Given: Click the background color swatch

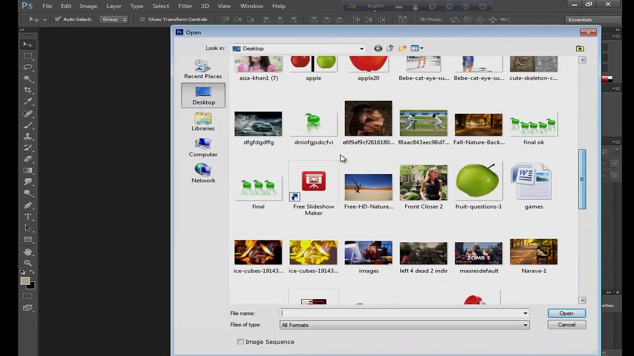Looking at the screenshot, I should click(32, 286).
